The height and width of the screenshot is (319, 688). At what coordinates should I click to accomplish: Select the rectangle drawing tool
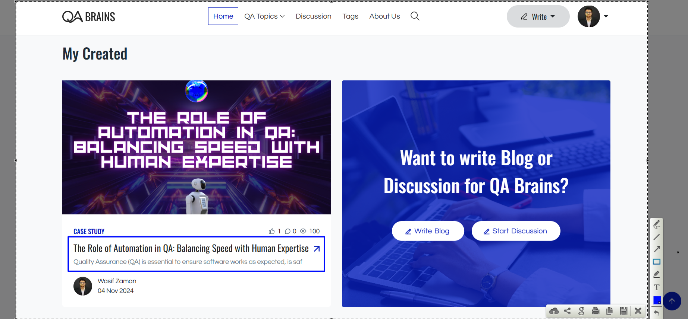pyautogui.click(x=657, y=262)
